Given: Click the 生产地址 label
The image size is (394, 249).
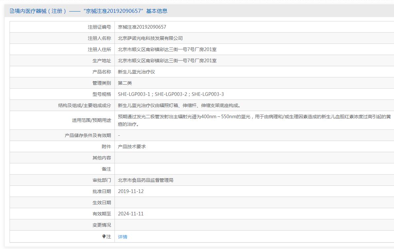Looking at the screenshot, I should [102, 60].
